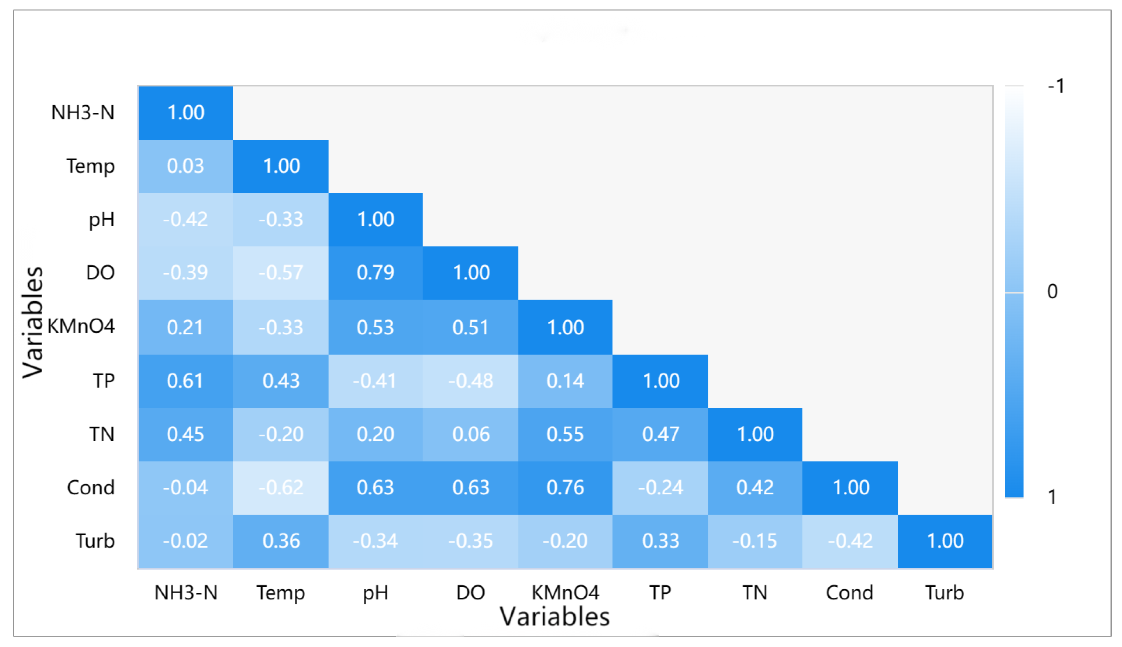Click the NH3-N label on the y-axis
Screen dimensions: 1122x647
coord(83,113)
